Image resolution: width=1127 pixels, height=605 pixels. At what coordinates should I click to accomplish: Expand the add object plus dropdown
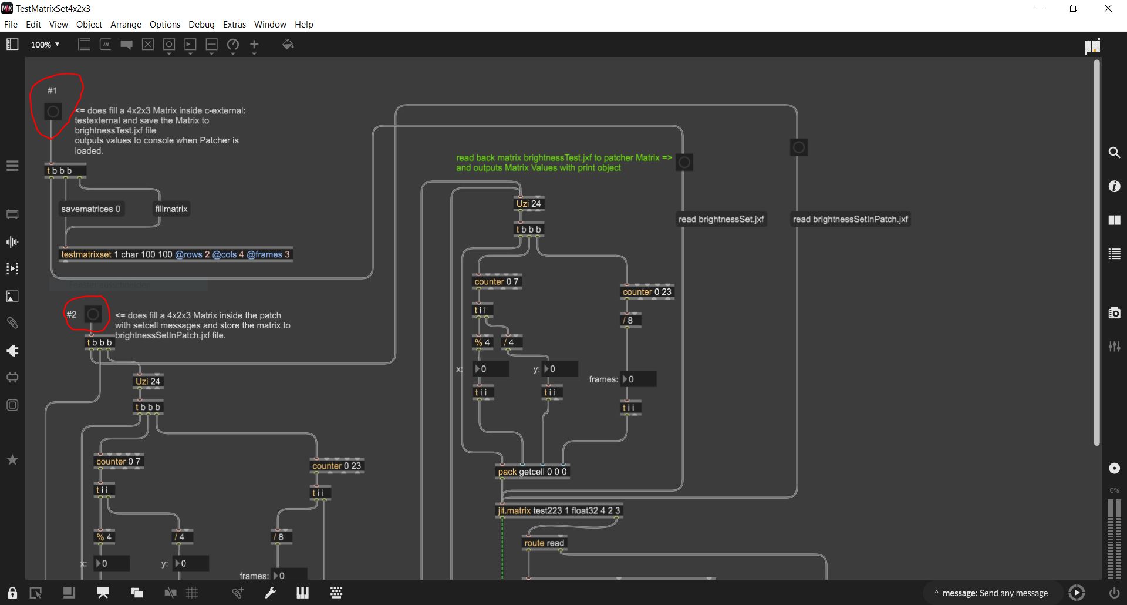pyautogui.click(x=254, y=53)
